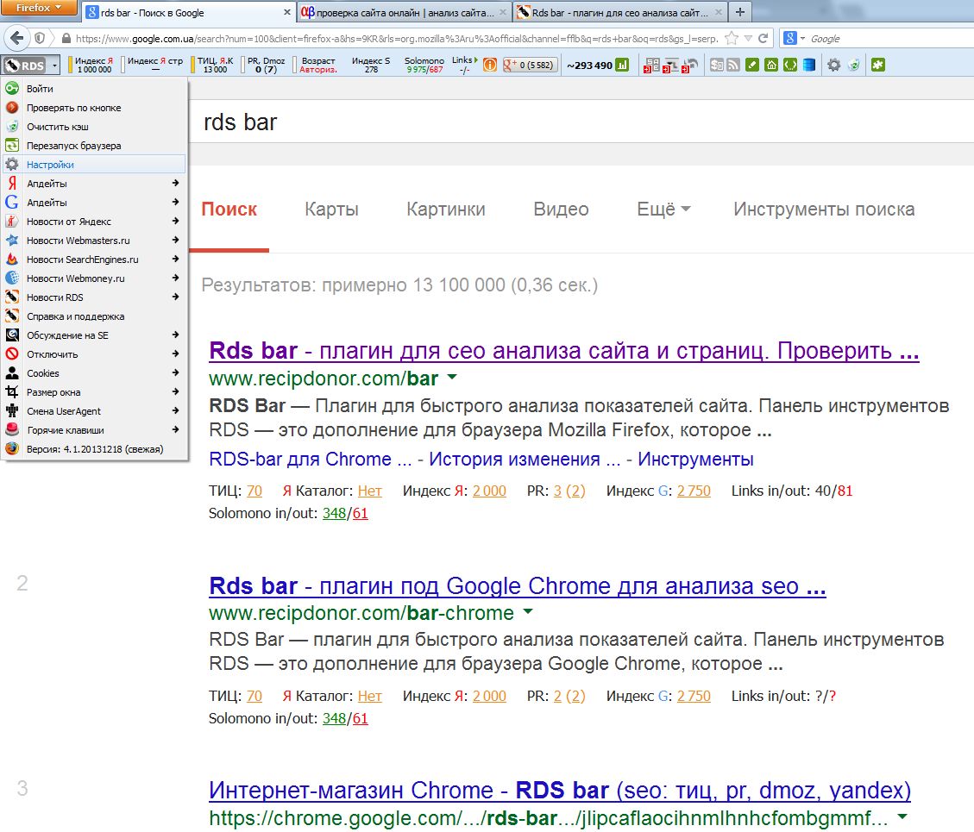Screen dimensions: 974x832
Task: Open the Картинки search category
Action: tap(445, 210)
